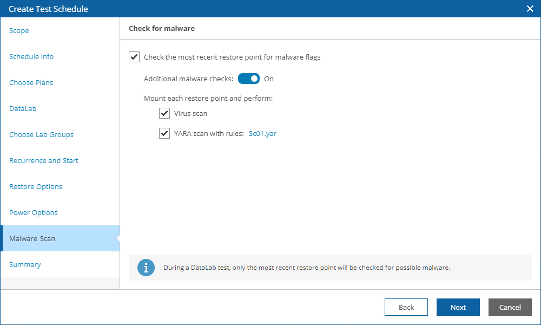Open the Sc01.yar rules link
541x325 pixels.
[x=262, y=133]
